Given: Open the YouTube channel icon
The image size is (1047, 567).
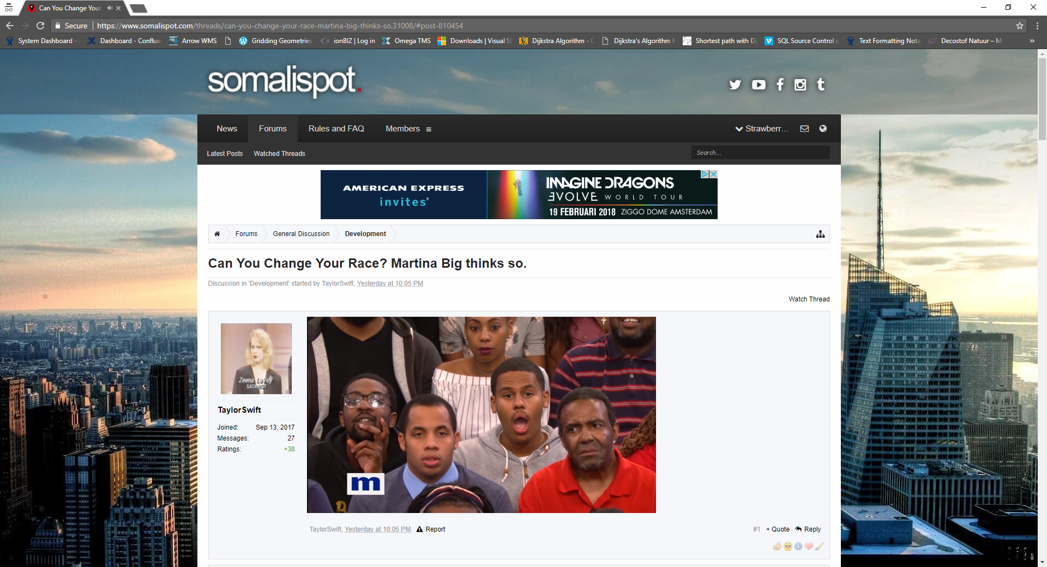Looking at the screenshot, I should coord(758,85).
